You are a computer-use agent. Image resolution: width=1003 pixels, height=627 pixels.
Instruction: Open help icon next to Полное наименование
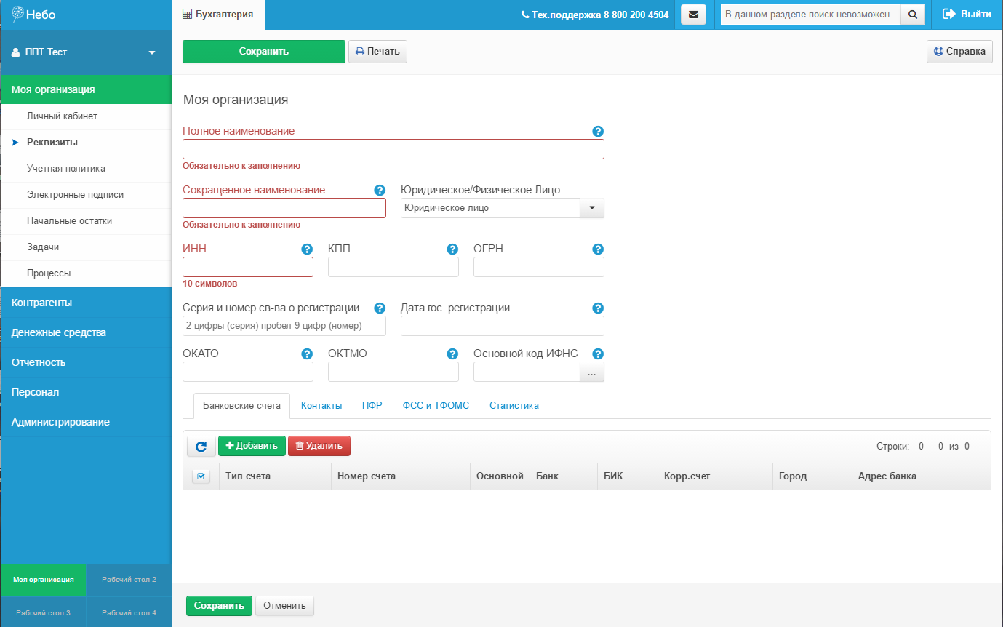point(598,132)
